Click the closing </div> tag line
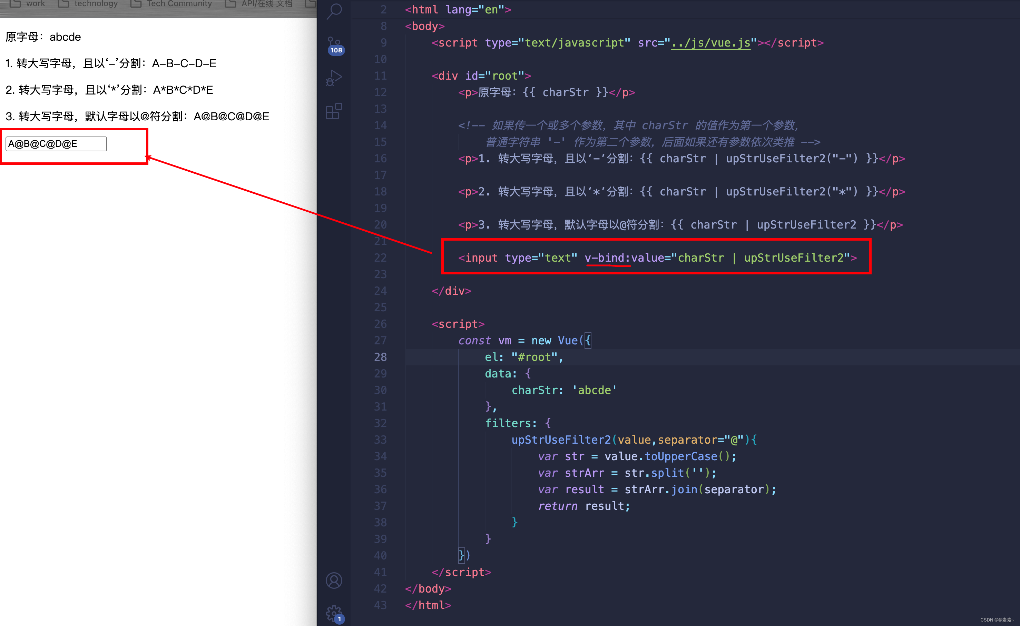The width and height of the screenshot is (1020, 626). [451, 291]
